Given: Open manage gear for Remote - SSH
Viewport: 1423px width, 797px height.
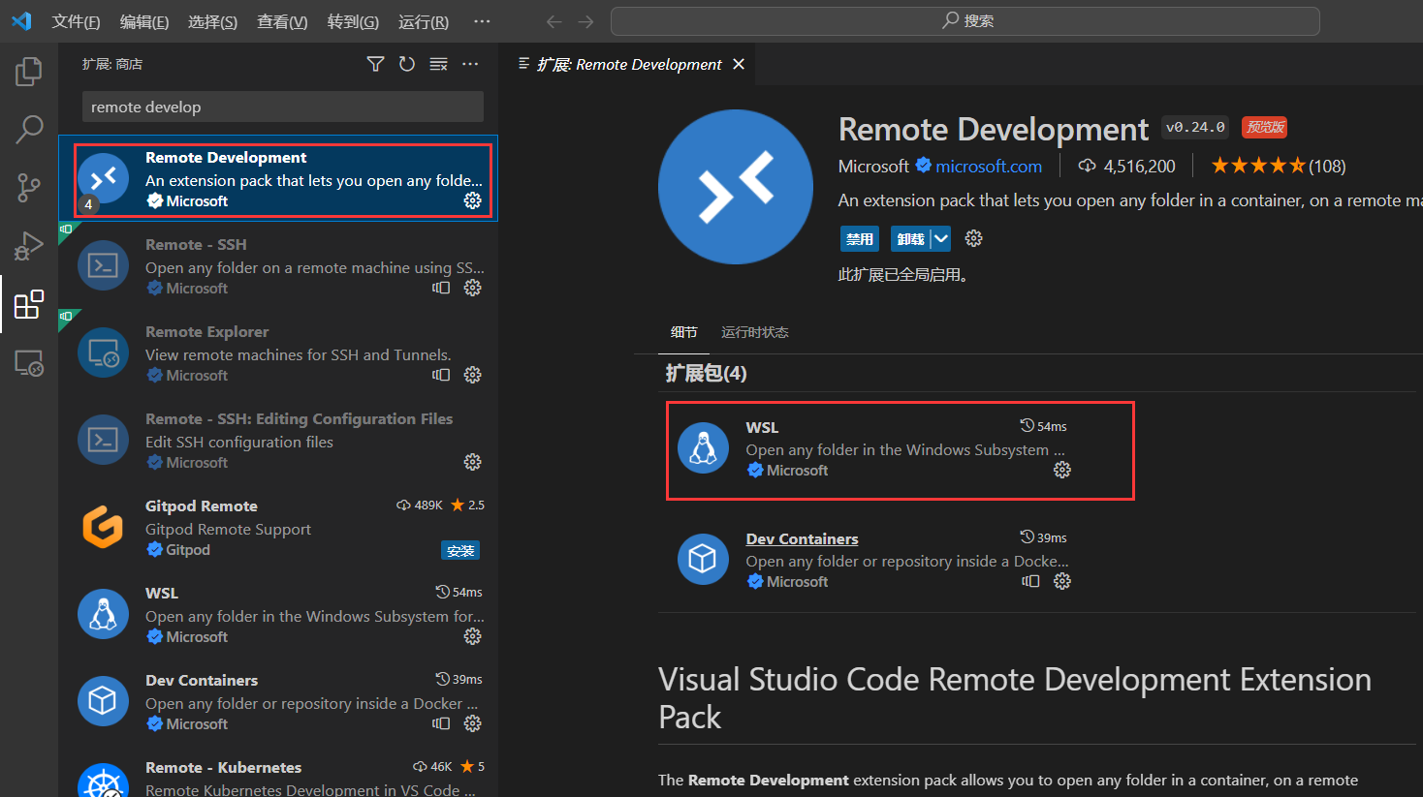Looking at the screenshot, I should (472, 288).
